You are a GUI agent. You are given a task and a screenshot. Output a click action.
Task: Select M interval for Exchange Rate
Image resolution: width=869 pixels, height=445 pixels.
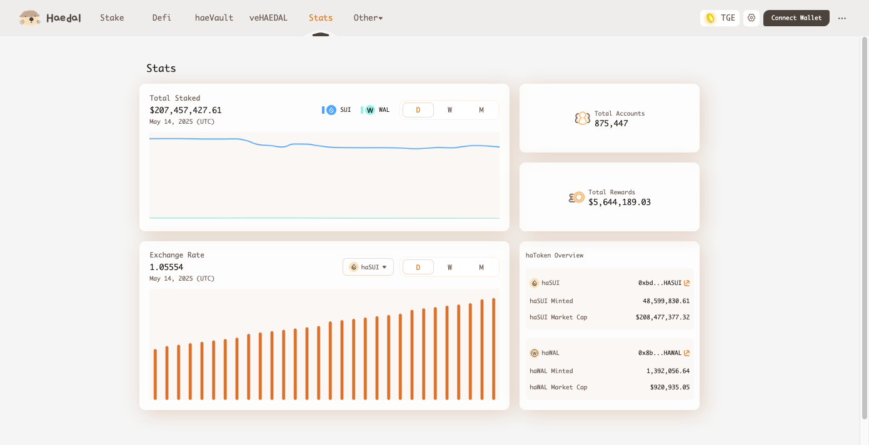[481, 267]
